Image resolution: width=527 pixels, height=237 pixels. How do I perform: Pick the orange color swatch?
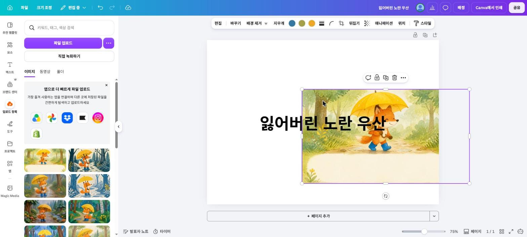click(312, 23)
